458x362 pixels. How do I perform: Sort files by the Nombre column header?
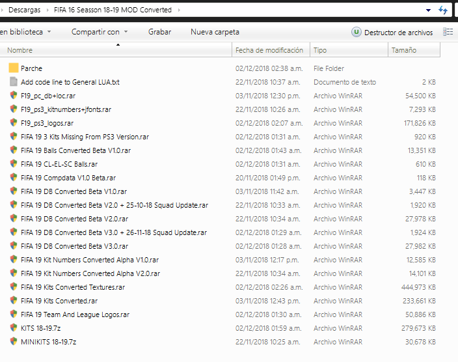116,50
